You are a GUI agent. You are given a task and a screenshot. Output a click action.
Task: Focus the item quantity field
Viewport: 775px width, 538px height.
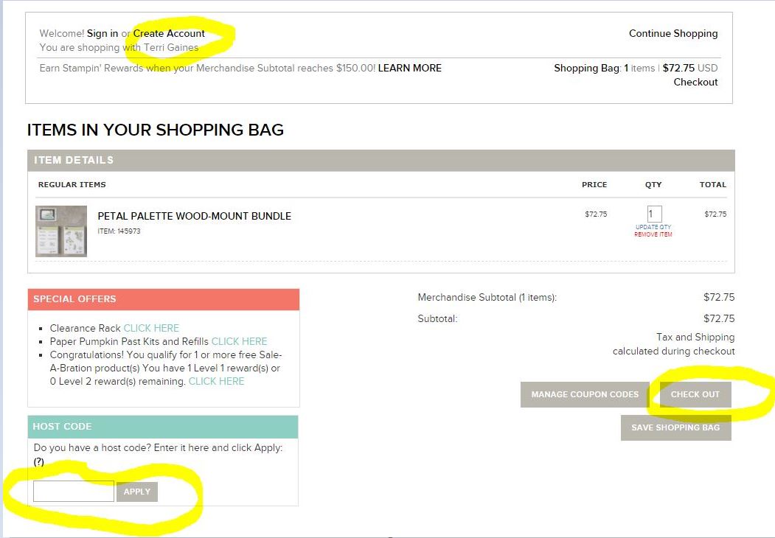[654, 214]
